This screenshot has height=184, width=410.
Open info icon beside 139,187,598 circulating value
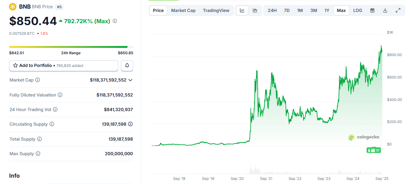131,124
